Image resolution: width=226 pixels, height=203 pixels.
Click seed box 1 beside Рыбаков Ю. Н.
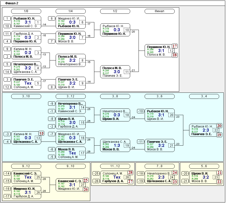click(7, 18)
